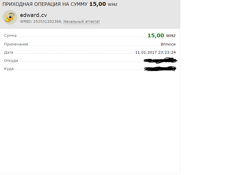The width and height of the screenshot is (233, 175).
Task: Click the date value 11.01.2017 23:23:24
Action: [156, 52]
